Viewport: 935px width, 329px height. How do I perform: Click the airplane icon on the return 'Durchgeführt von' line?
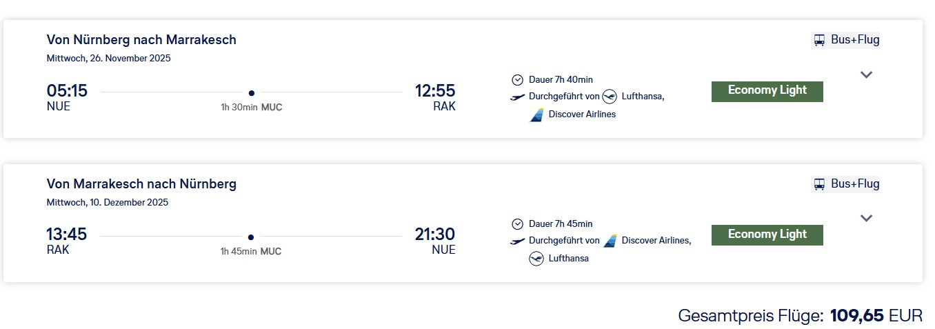518,241
